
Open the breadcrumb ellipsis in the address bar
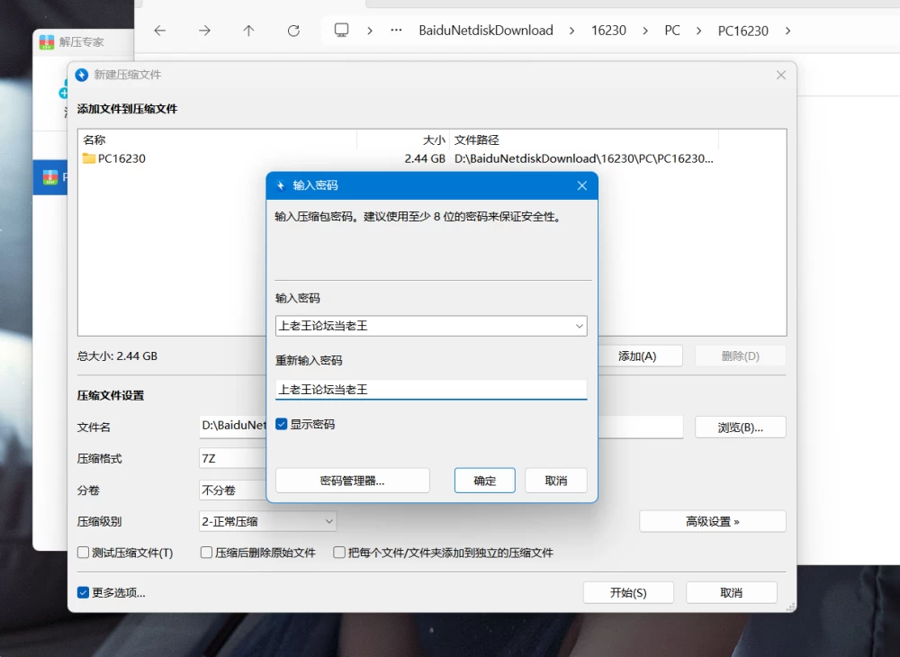[x=396, y=31]
